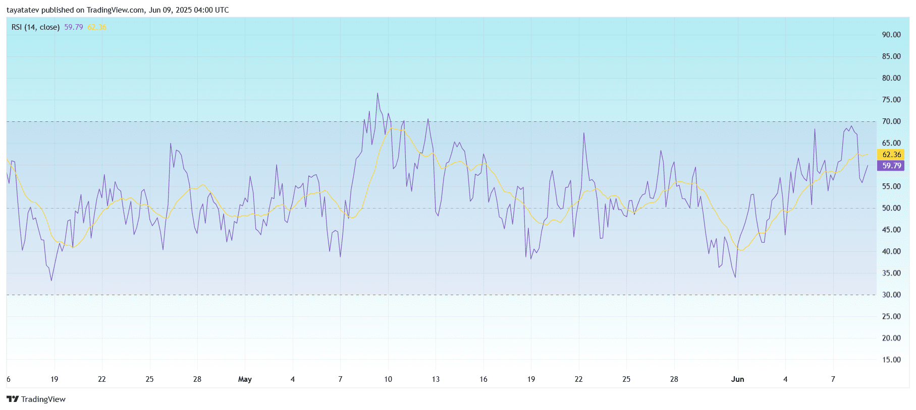Viewport: 916px width, 410px height.
Task: Select the RSI (14, close) indicator label
Action: [35, 27]
